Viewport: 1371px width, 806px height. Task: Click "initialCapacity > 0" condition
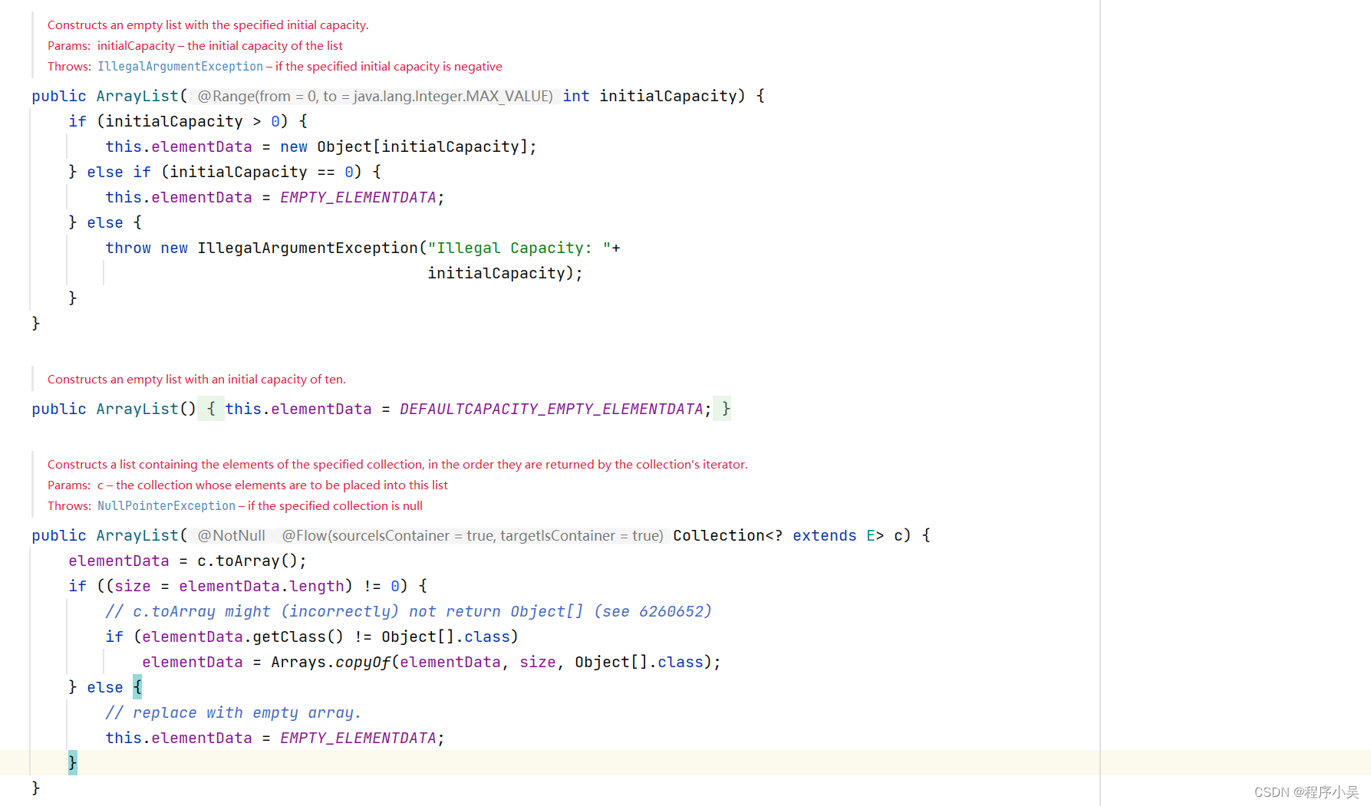193,121
